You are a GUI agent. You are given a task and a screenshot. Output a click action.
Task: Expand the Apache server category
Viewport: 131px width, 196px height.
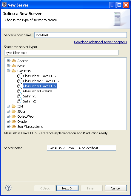tap(8, 61)
